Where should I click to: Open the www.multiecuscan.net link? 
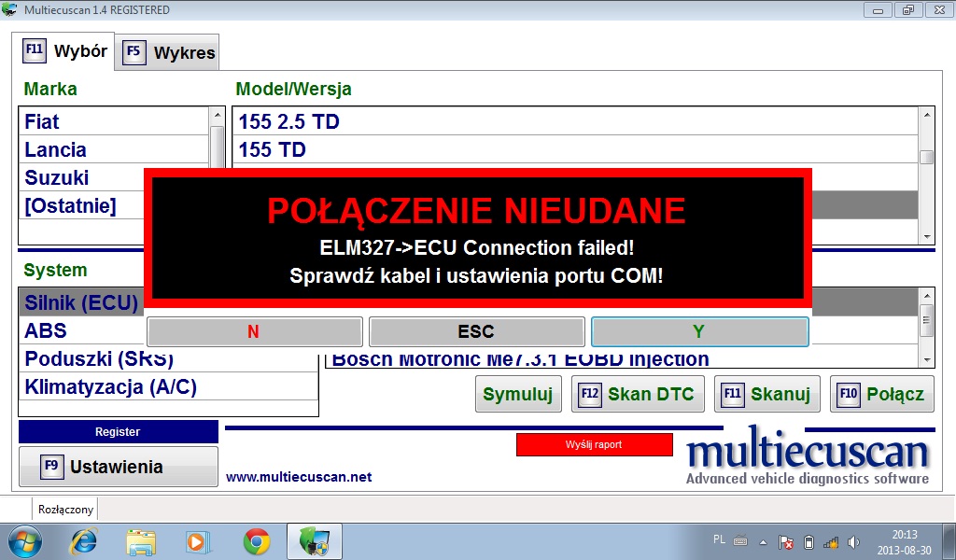[x=299, y=477]
